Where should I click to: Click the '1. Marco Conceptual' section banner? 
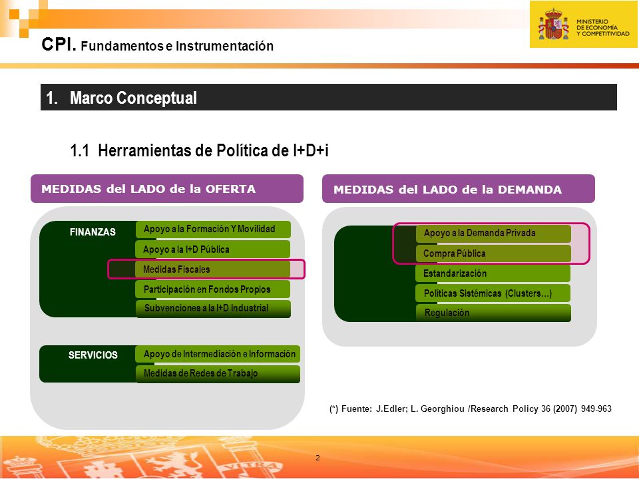(328, 97)
